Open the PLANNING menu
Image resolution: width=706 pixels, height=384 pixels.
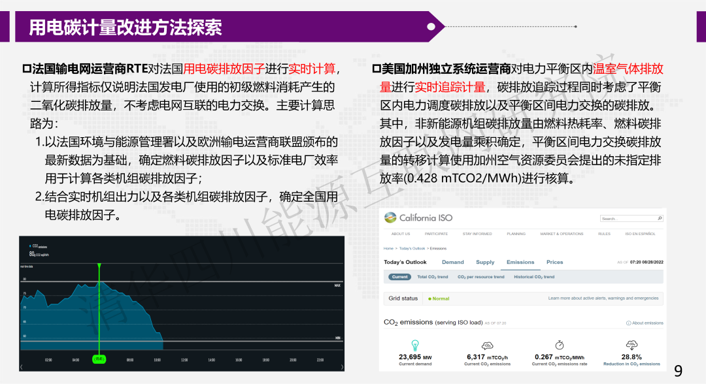[516, 234]
